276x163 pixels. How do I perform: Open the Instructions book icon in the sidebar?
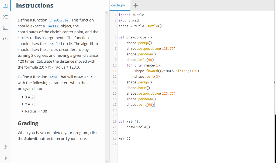coord(5,5)
